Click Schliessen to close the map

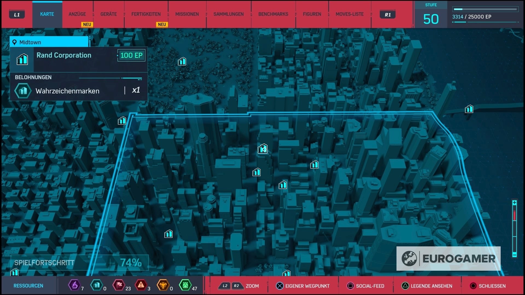[x=488, y=286]
